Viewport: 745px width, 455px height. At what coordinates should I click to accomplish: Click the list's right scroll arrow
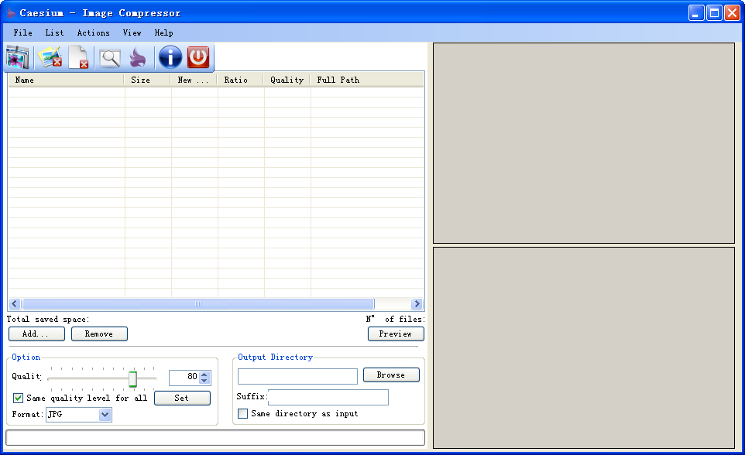417,304
